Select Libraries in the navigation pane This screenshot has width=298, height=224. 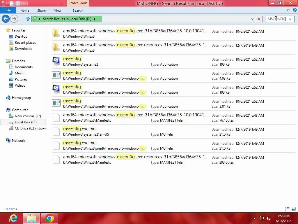15,61
